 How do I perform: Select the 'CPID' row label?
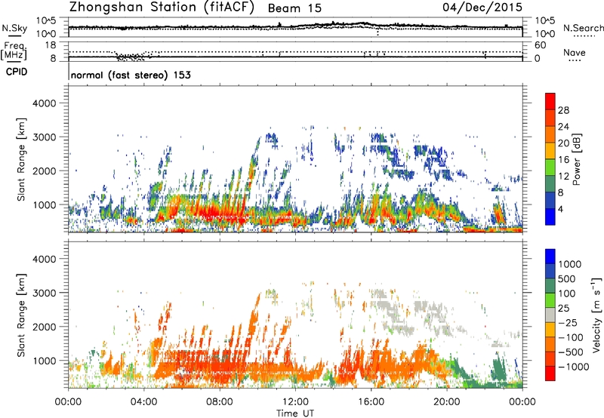(x=17, y=72)
